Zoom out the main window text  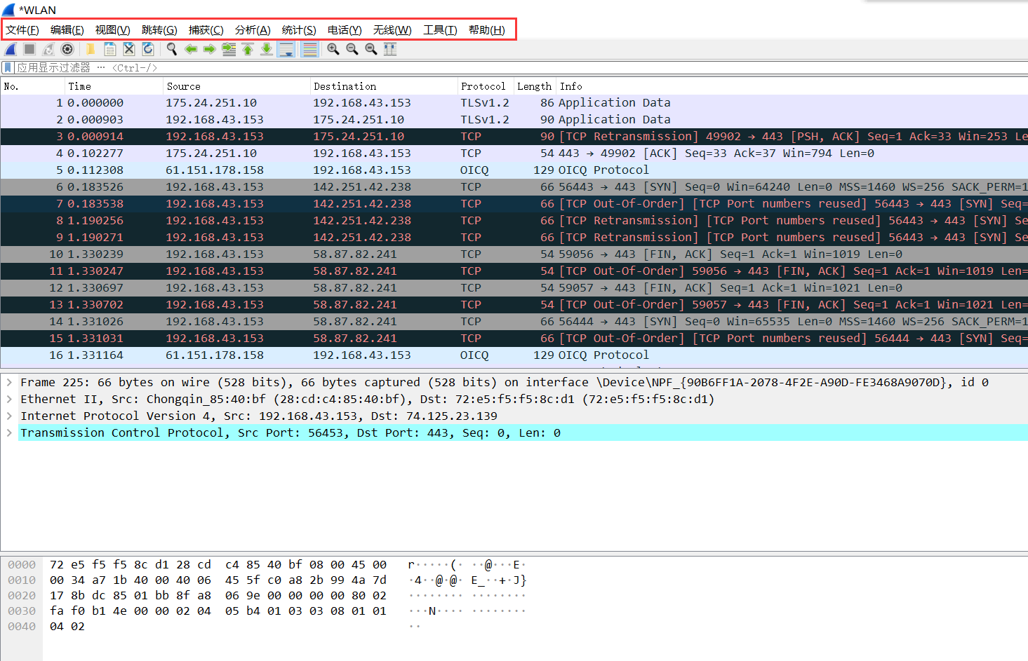click(352, 49)
